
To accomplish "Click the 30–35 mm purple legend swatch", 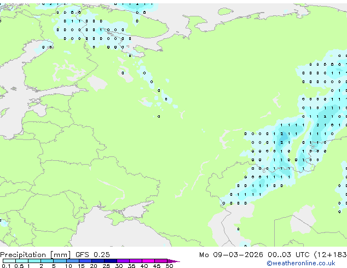I will [x=123, y=261].
